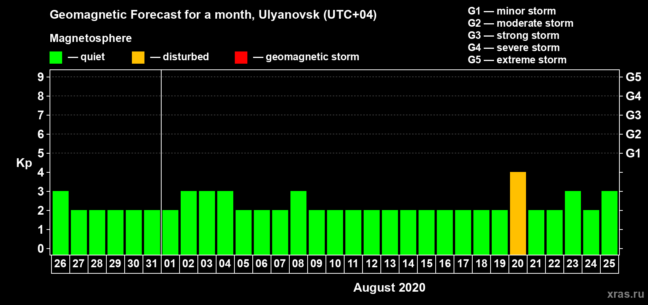Click the orange disturbed legend swatch

point(138,58)
